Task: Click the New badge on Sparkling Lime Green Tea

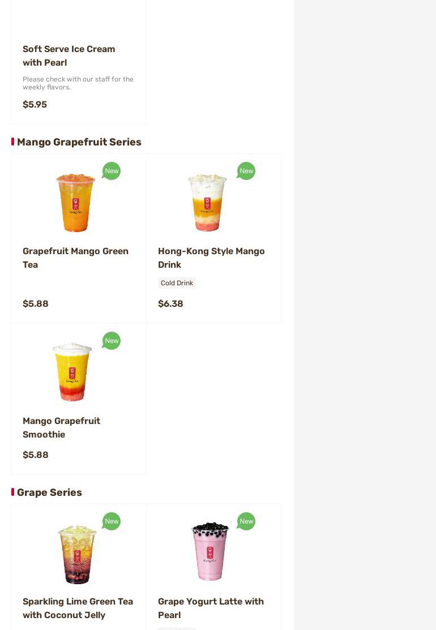Action: click(112, 521)
